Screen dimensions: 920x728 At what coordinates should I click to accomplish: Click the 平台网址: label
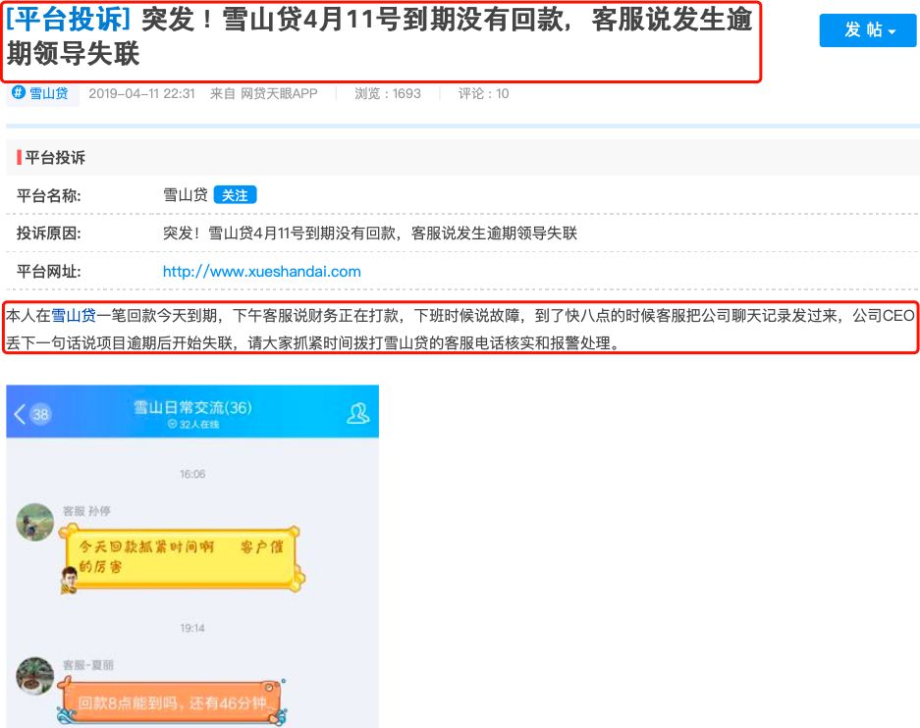[x=48, y=272]
